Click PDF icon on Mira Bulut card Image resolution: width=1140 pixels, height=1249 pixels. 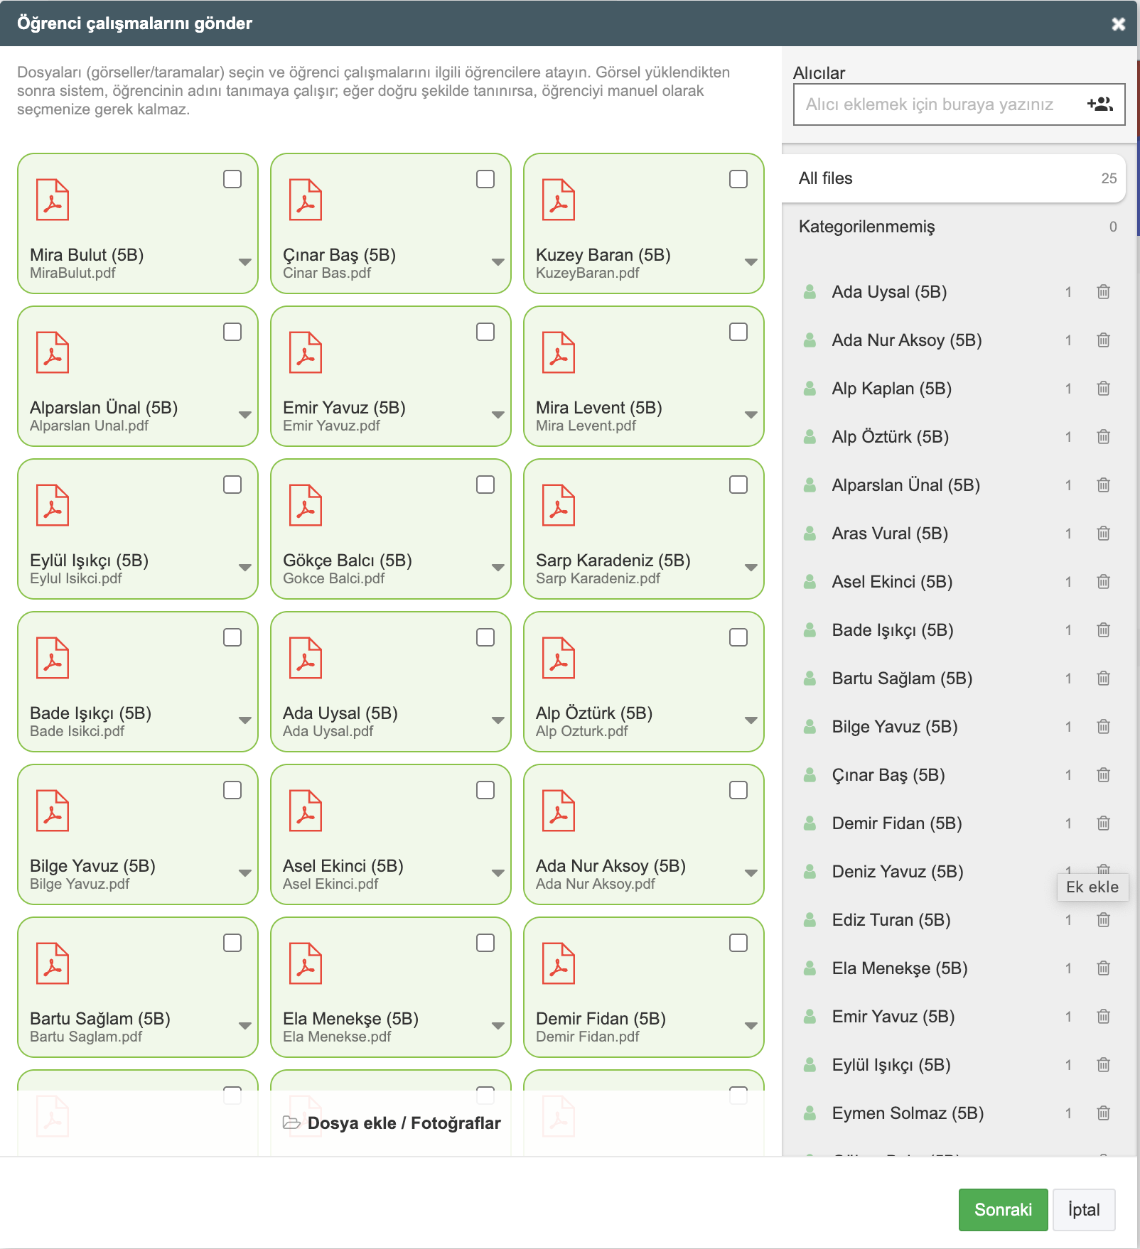pyautogui.click(x=53, y=200)
